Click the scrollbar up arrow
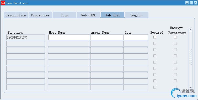 coord(191,30)
